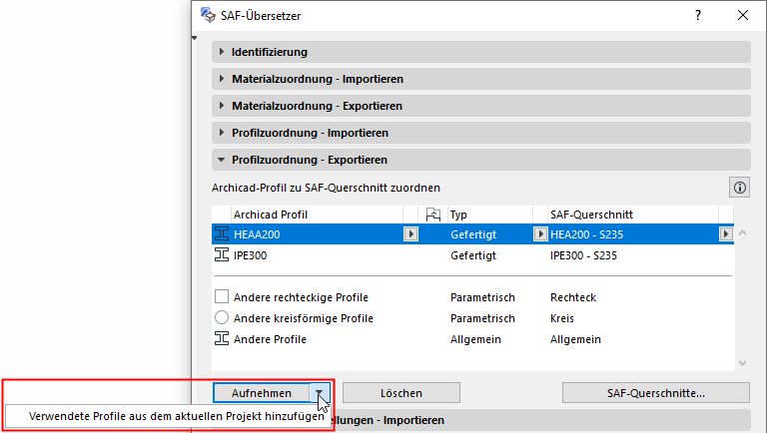
Task: Click Gefertigt in the IPE300 row
Action: pos(473,255)
